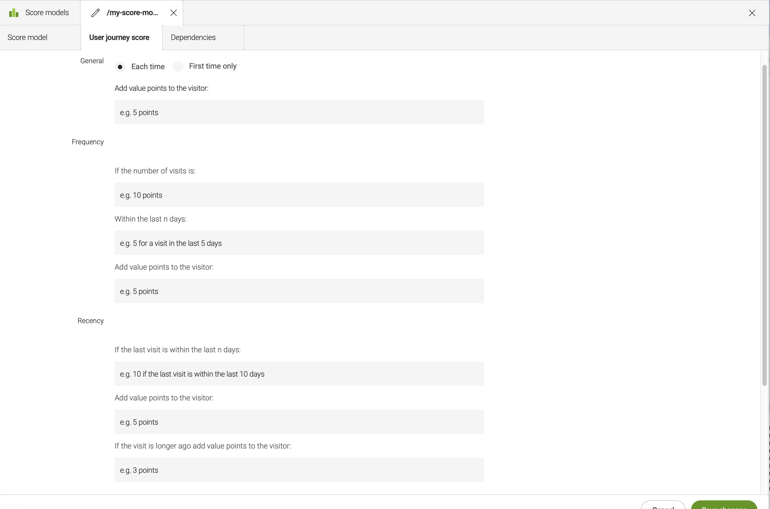Click the pencil edit icon on the my-score-mo tab

(x=95, y=13)
